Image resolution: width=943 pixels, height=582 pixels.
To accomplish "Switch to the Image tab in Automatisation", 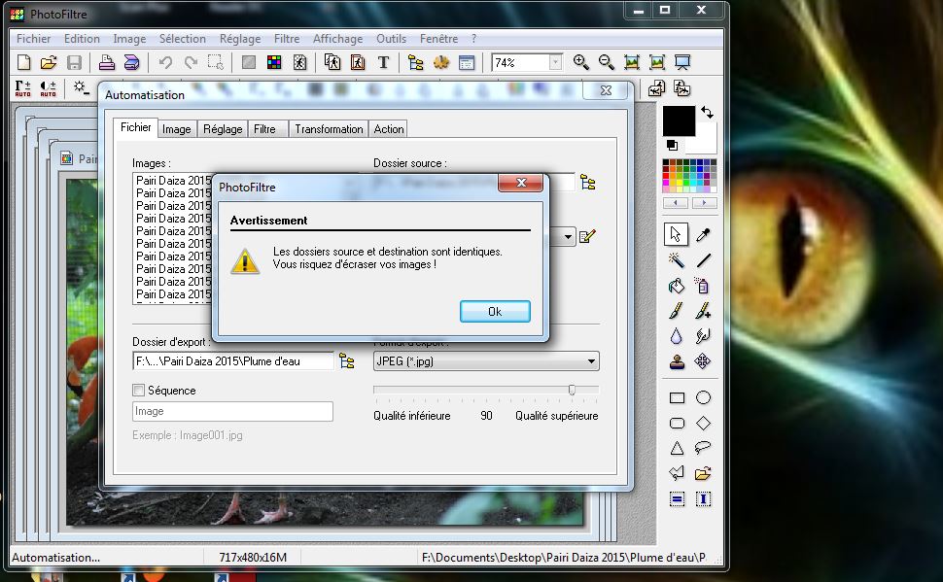I will (176, 129).
